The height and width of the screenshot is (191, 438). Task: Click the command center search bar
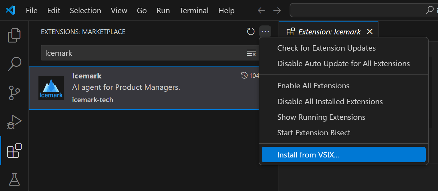pyautogui.click(x=363, y=10)
